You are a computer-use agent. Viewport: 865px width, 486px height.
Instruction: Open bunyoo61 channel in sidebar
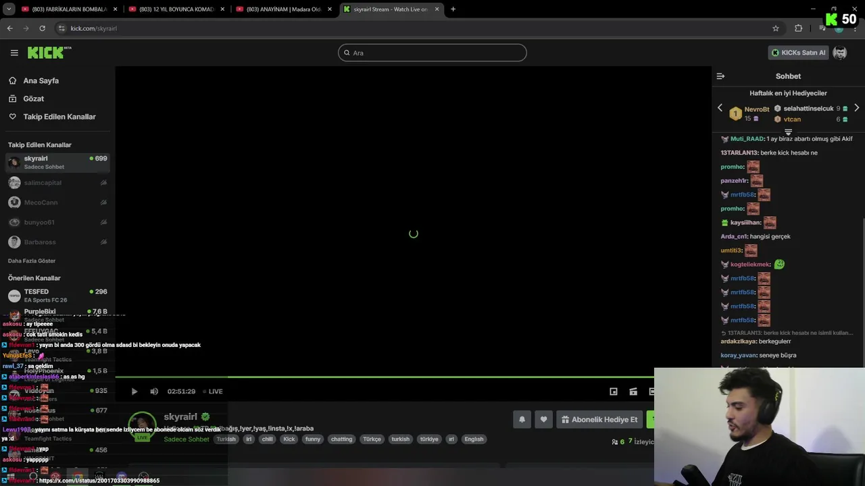click(57, 222)
